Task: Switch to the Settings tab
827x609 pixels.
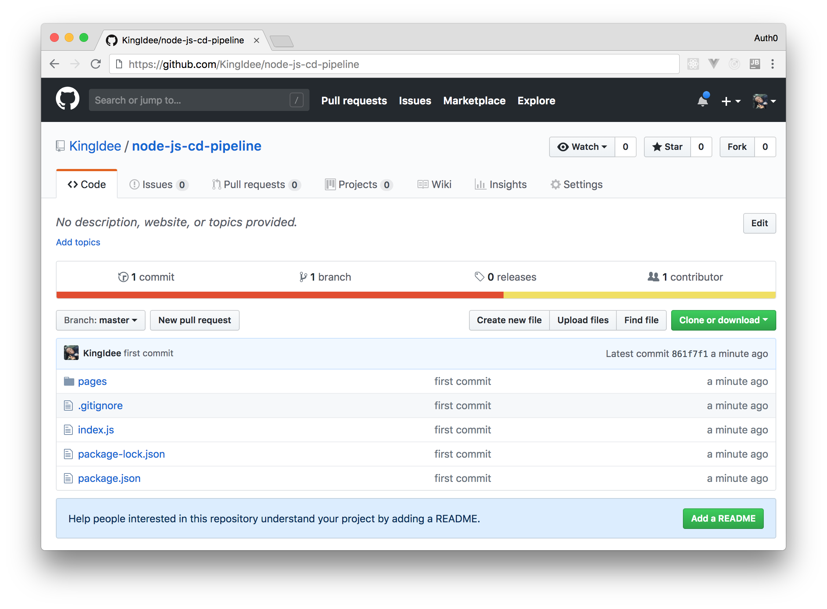Action: [577, 184]
